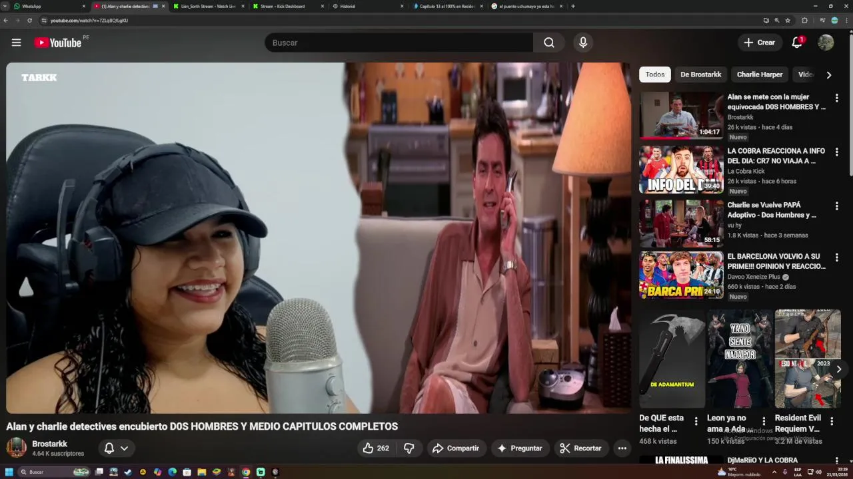This screenshot has width=853, height=479.
Task: Open 'LA COBRA REACCIONA A INFO DEL DIA' title
Action: (x=776, y=156)
